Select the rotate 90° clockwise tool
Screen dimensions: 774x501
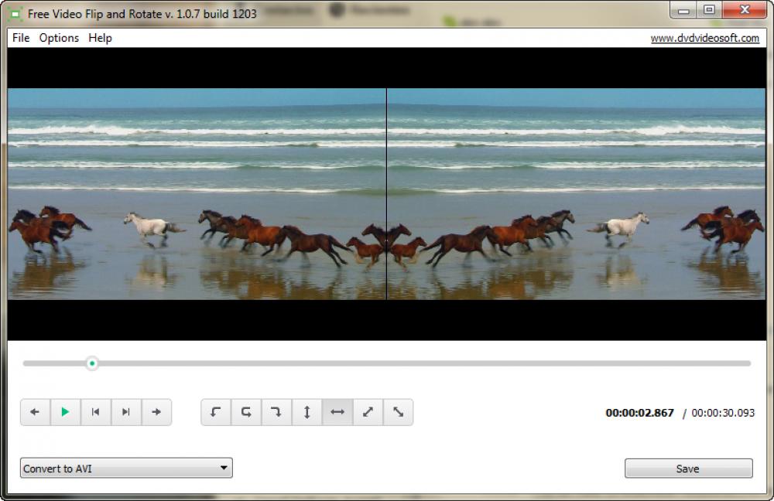(x=276, y=412)
